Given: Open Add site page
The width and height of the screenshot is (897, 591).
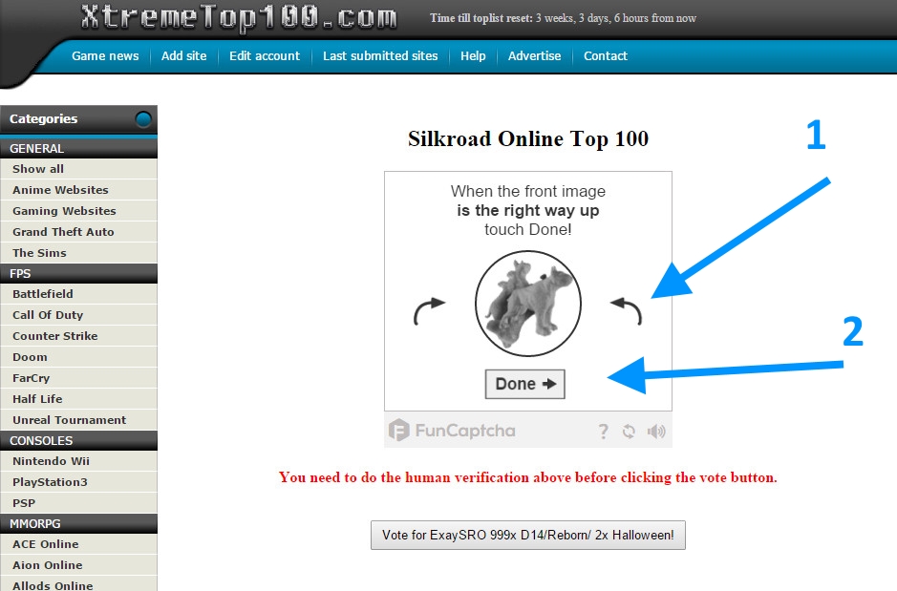Looking at the screenshot, I should 183,56.
